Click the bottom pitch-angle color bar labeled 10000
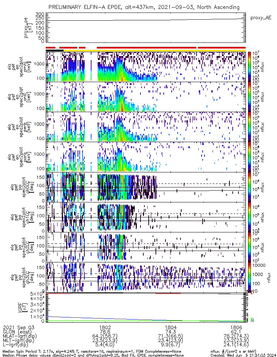Viewport: 277px width, 357px height. (x=249, y=277)
